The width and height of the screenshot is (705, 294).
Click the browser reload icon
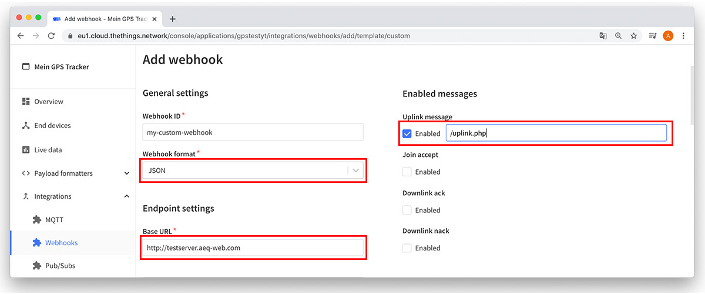[x=51, y=36]
